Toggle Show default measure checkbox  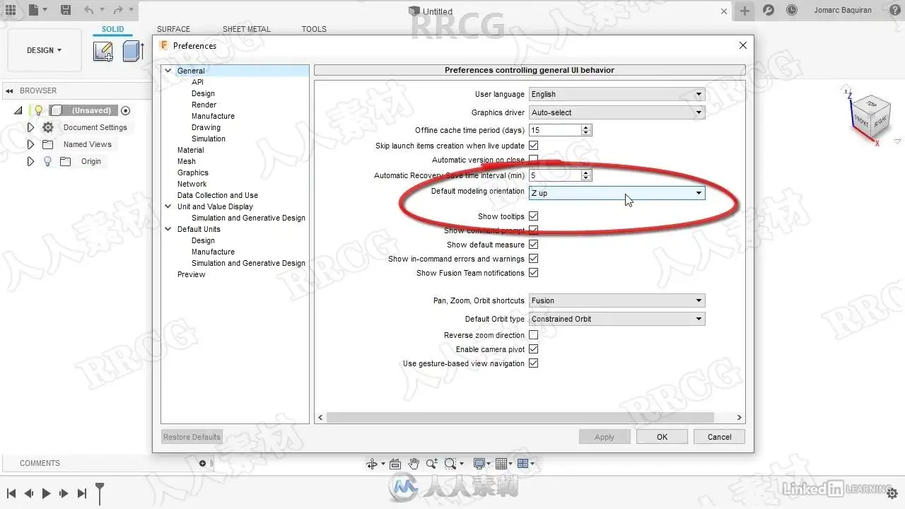pyautogui.click(x=534, y=245)
